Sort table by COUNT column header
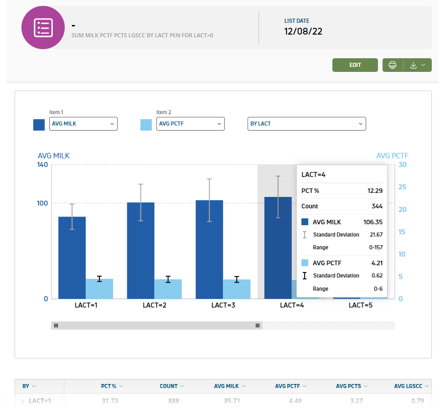The height and width of the screenshot is (414, 445). [x=169, y=386]
